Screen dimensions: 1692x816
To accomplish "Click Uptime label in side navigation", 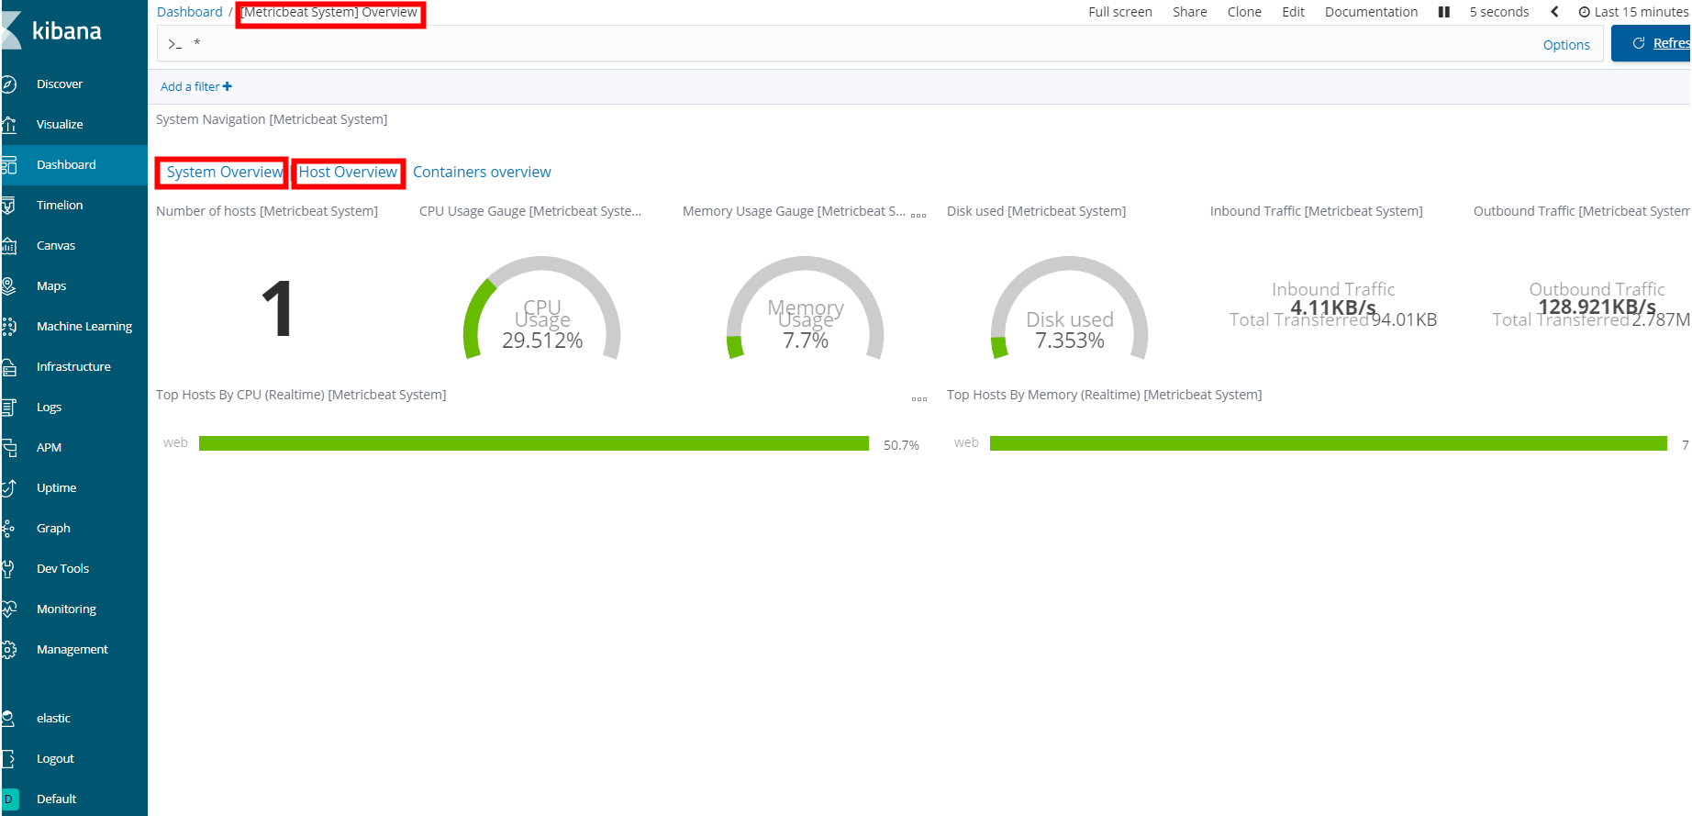I will [x=56, y=488].
